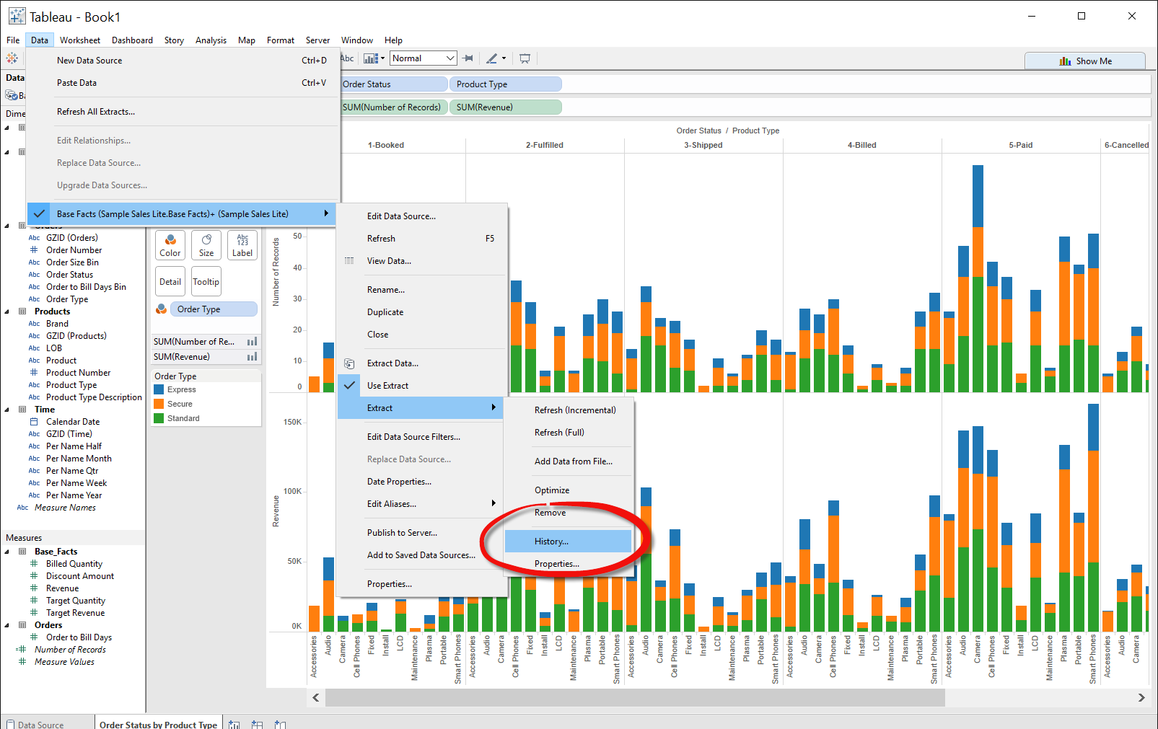The width and height of the screenshot is (1158, 729).
Task: Open the Label marks card
Action: coord(242,245)
